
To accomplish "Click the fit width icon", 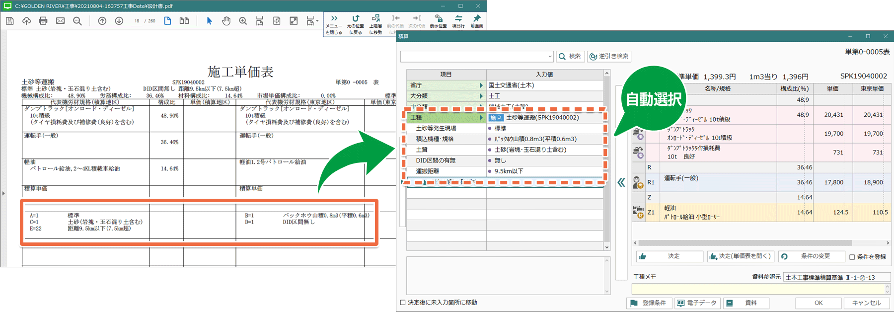I will pos(260,21).
